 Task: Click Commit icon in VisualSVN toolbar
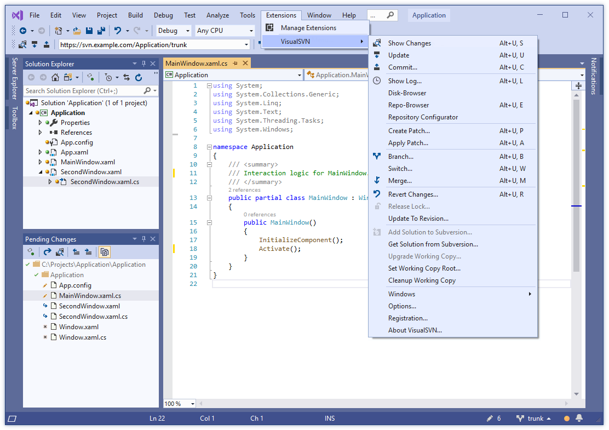click(47, 45)
